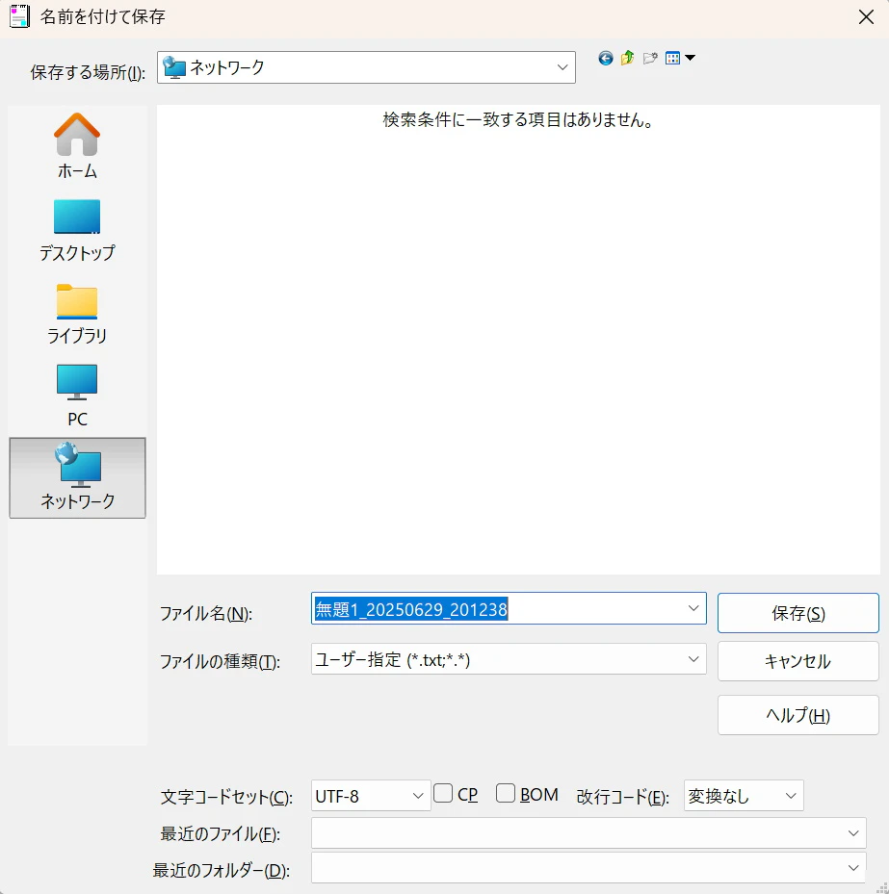Select the Network (ネットワーク) sidebar item
This screenshot has width=889, height=894.
click(78, 477)
